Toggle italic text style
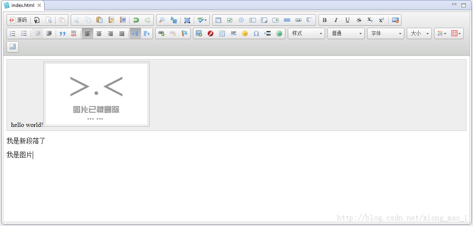This screenshot has width=473, height=226. (336, 20)
